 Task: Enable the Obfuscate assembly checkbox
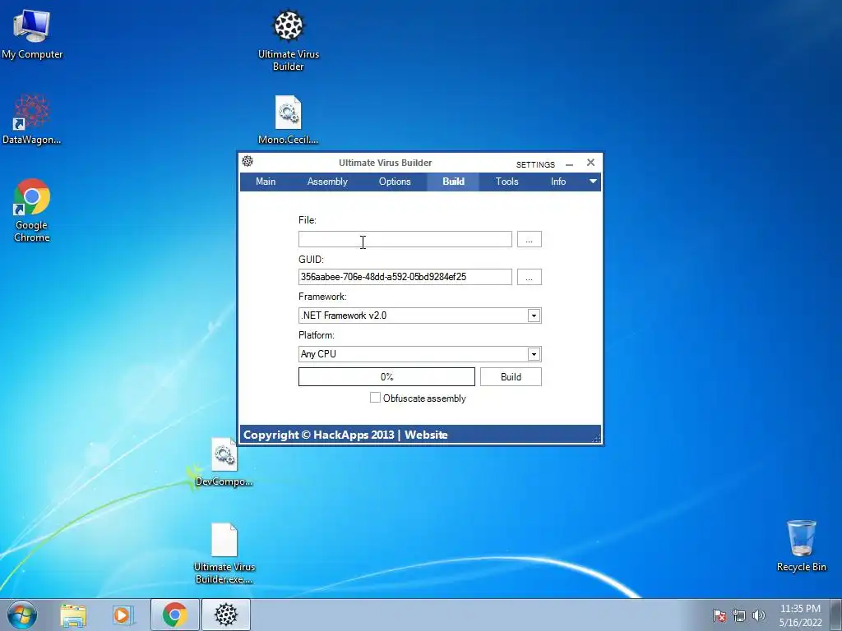[x=375, y=398]
